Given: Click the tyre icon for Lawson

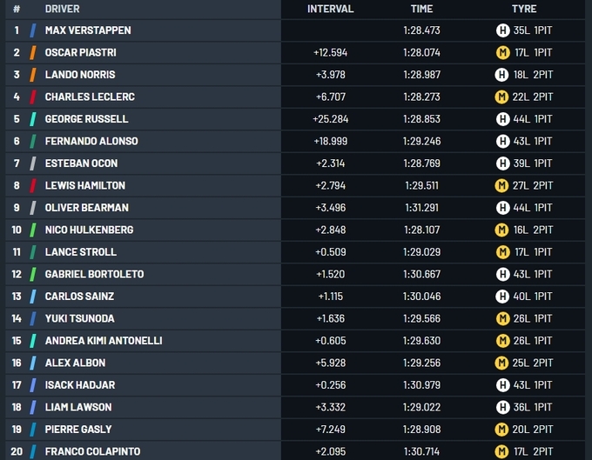Looking at the screenshot, I should (x=502, y=407).
